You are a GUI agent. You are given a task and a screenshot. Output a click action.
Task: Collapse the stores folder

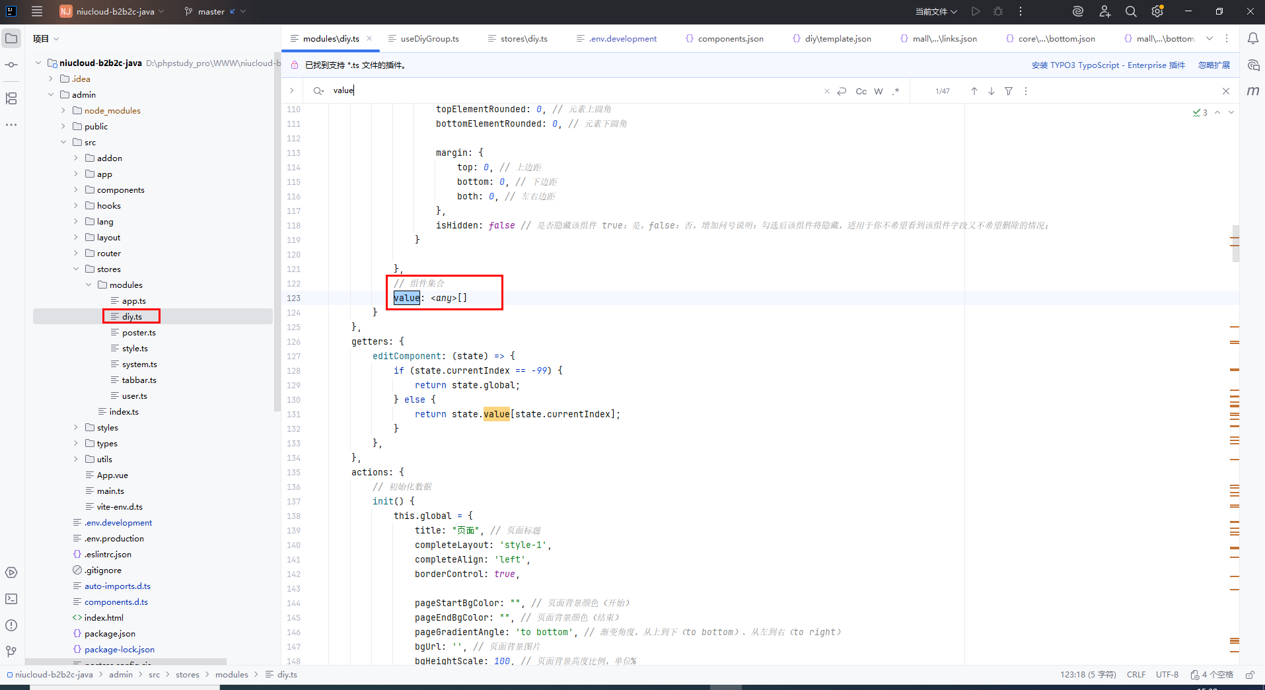pyautogui.click(x=76, y=269)
